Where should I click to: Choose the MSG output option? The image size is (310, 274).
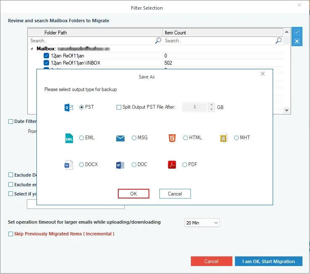click(x=134, y=138)
